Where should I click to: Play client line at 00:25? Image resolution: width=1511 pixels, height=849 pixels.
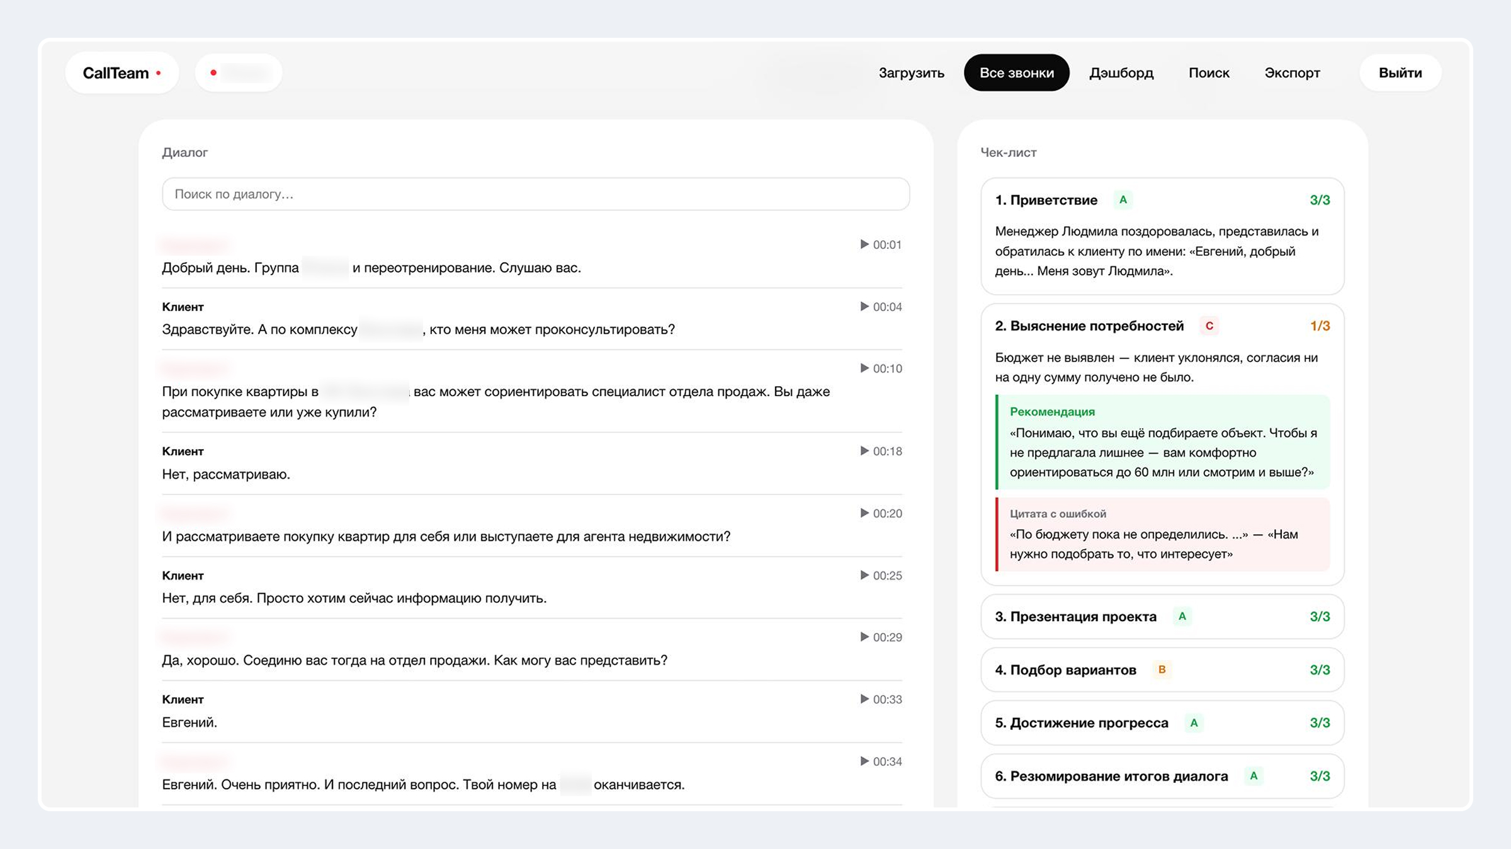(x=881, y=575)
